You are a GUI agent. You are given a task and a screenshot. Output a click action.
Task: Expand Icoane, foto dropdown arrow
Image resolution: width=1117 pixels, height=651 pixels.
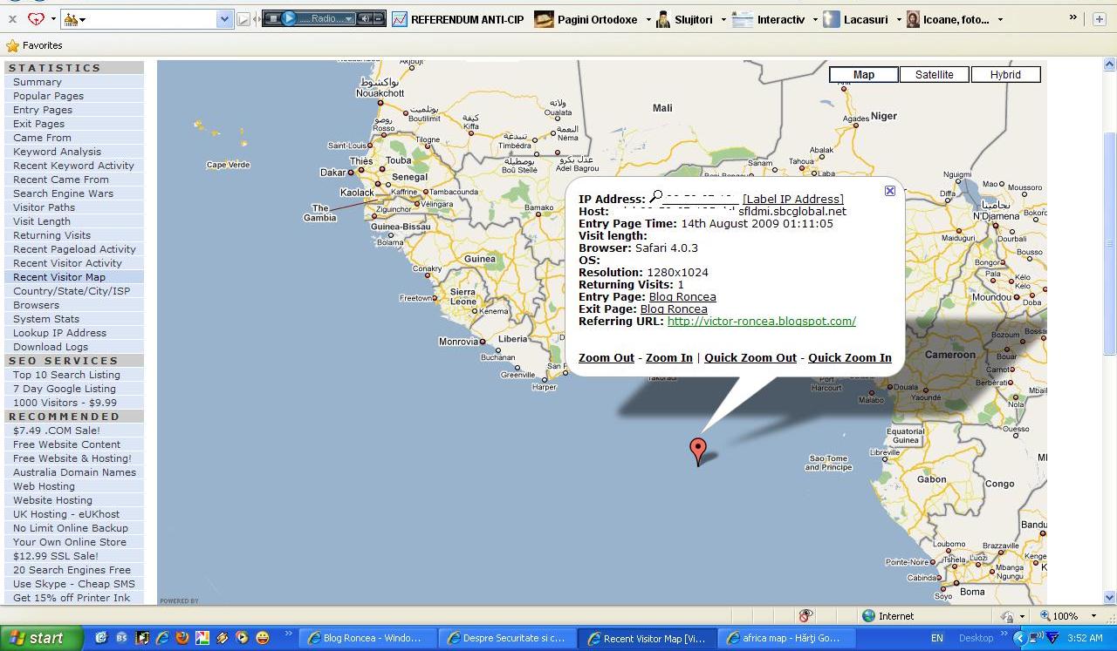pyautogui.click(x=1000, y=19)
